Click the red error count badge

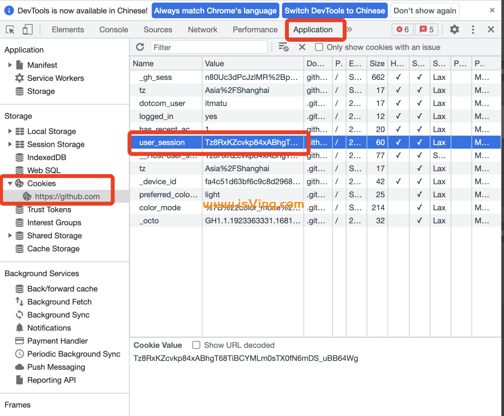tap(403, 30)
